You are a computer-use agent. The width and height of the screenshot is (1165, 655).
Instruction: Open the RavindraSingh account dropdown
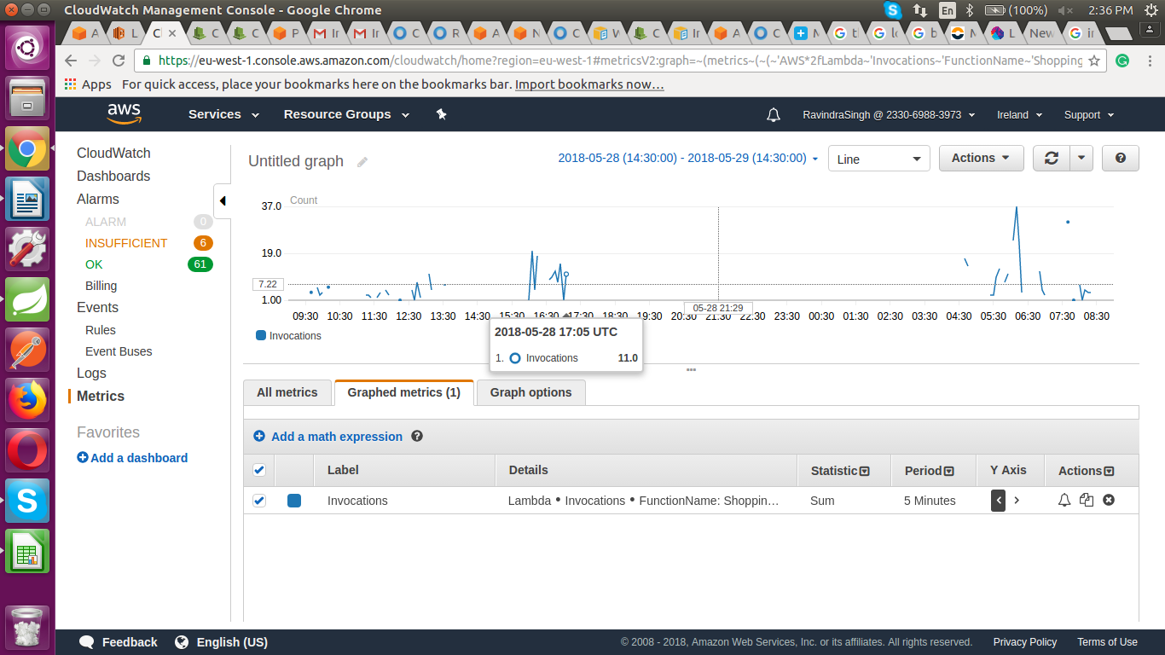(x=889, y=115)
